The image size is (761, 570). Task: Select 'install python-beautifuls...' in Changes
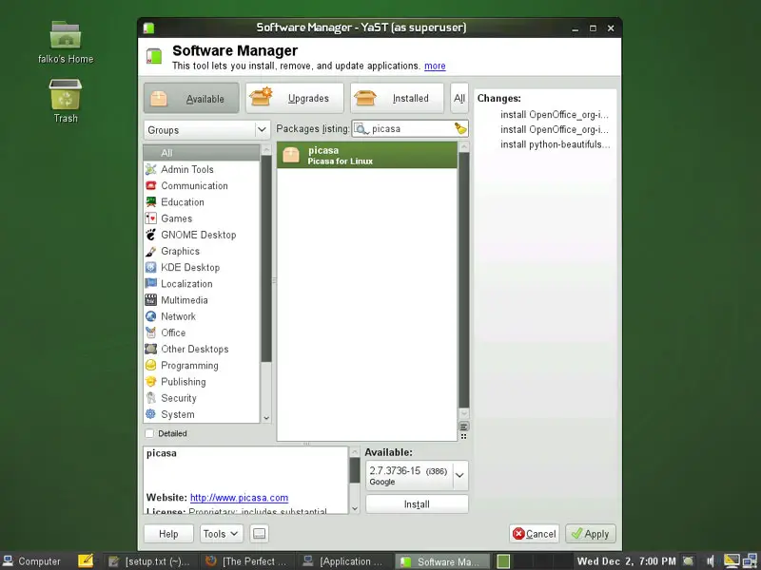click(556, 144)
